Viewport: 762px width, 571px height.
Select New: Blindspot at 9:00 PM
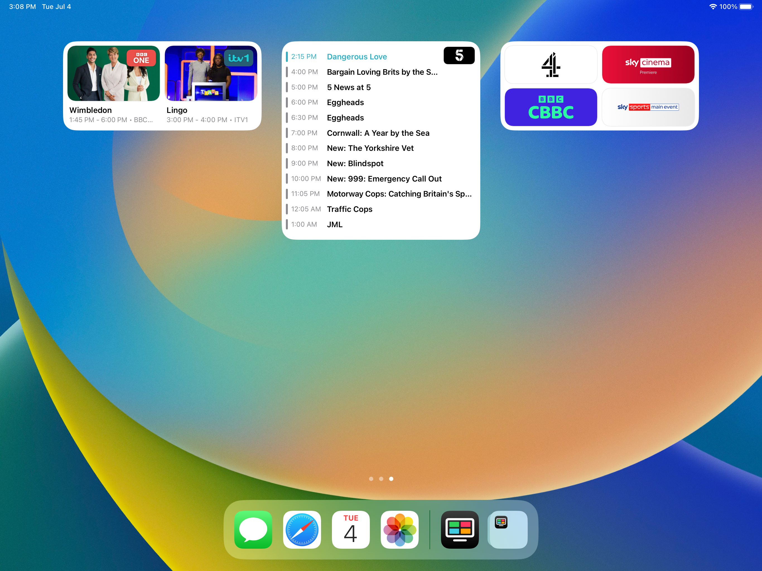click(355, 164)
